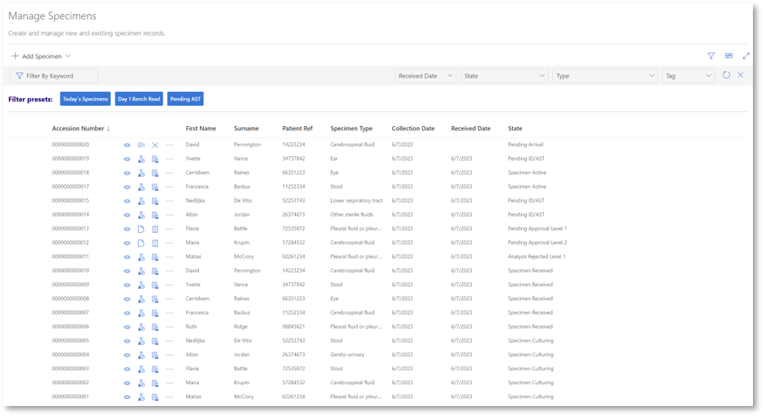Click the expand to fullscreen arrow icon
This screenshot has width=763, height=416.
[746, 56]
